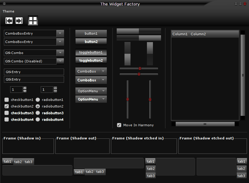This screenshot has width=249, height=183.
Task: Select tab2 in top-tabbed notebook
Action: 18,162
